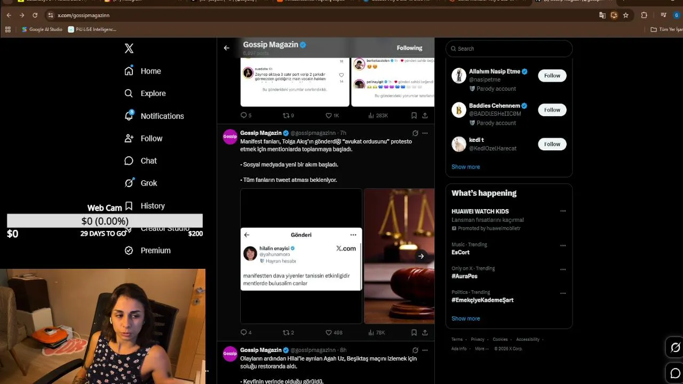Screen dimensions: 683x384
Task: Repost the post with 9 reposts
Action: (288, 115)
